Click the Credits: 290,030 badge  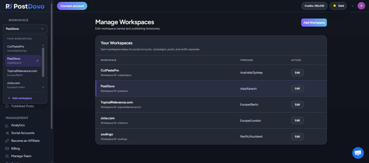tap(314, 6)
